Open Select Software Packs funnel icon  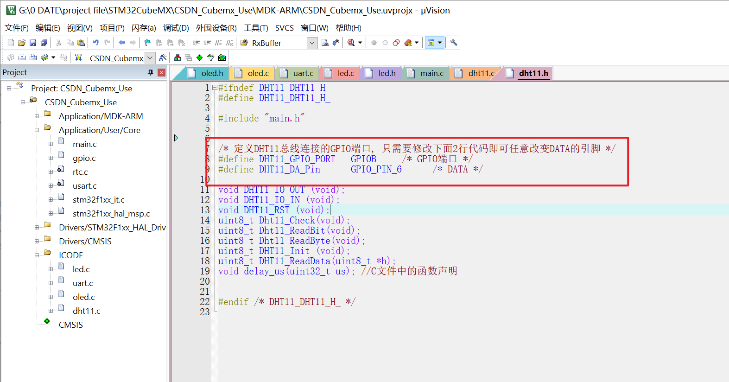coord(211,57)
